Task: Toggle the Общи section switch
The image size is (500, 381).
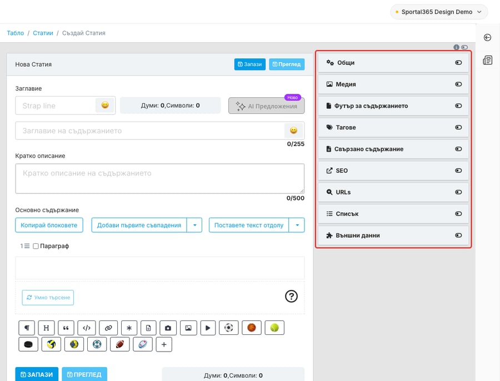Action: point(458,63)
